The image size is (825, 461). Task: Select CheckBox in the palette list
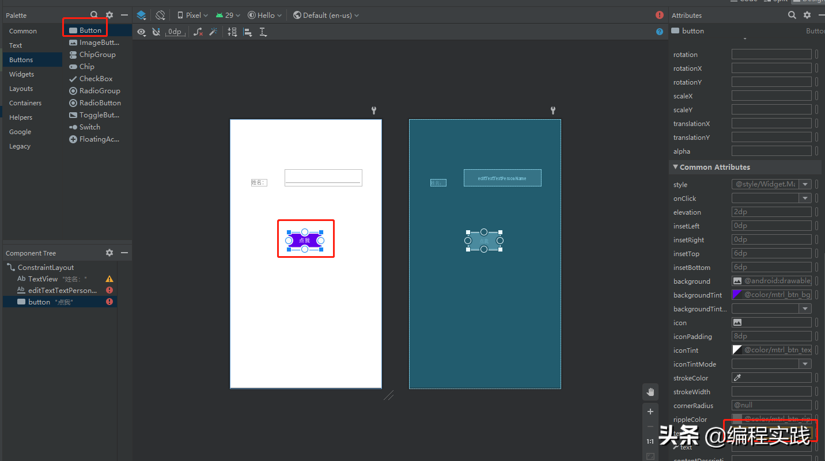point(97,79)
